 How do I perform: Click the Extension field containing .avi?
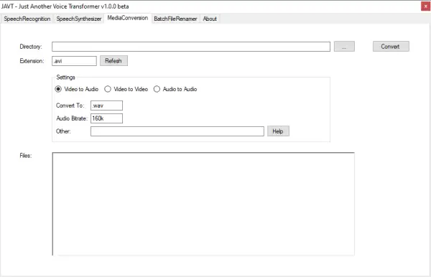tap(74, 61)
